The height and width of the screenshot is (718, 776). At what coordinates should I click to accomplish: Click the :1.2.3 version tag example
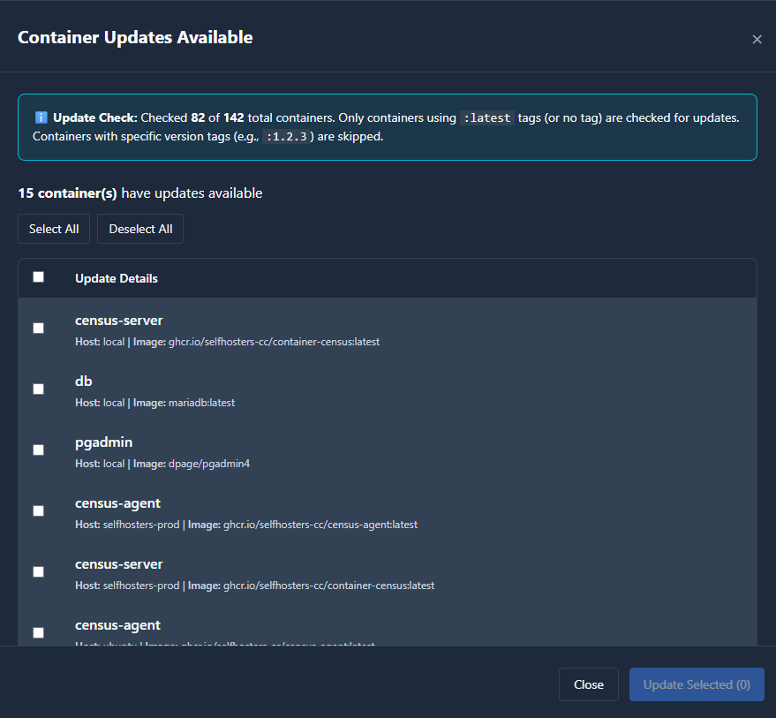click(x=288, y=137)
